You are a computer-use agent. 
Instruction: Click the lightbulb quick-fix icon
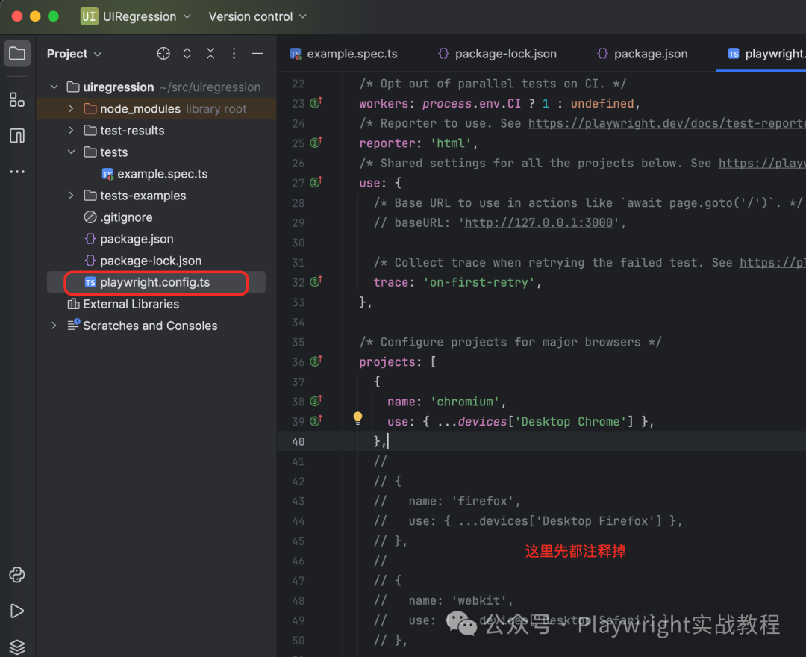pos(357,418)
